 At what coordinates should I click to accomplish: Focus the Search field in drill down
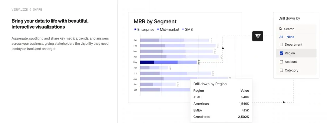click(x=296, y=29)
